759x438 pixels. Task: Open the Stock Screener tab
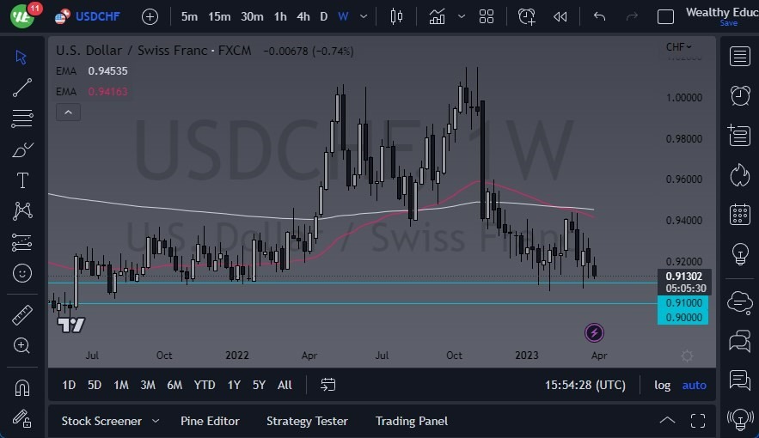(x=101, y=421)
